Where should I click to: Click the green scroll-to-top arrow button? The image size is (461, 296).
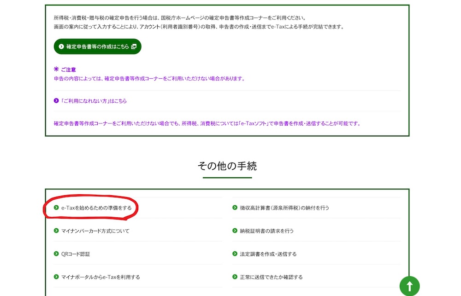coord(409,285)
